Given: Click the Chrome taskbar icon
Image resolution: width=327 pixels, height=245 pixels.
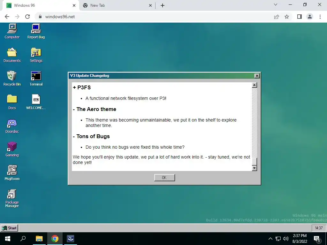Looking at the screenshot, I should click(x=55, y=239).
